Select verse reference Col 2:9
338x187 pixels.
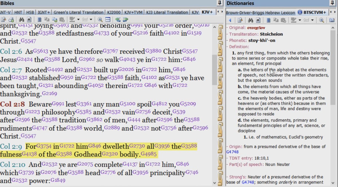point(12,147)
